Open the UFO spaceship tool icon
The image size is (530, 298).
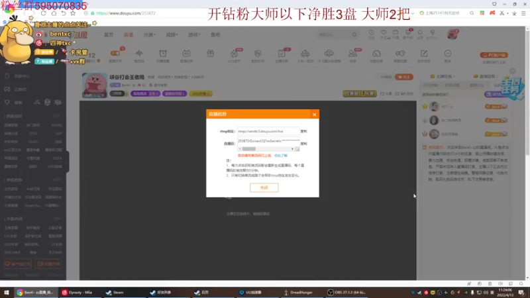pos(329,55)
